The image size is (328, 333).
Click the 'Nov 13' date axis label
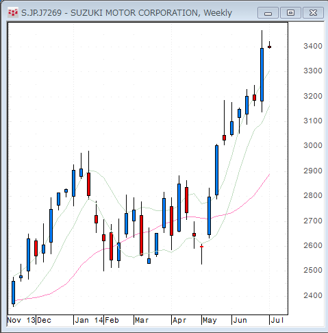tap(21, 320)
